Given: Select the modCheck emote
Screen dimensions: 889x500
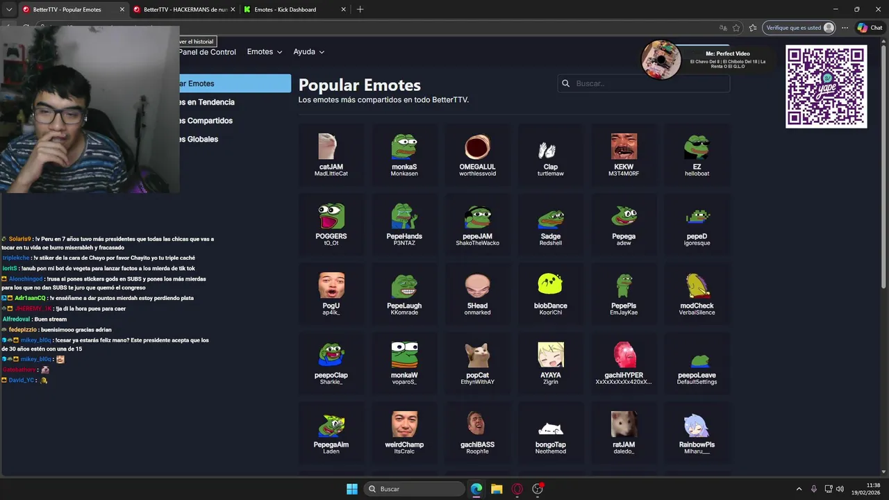Looking at the screenshot, I should coord(697,293).
